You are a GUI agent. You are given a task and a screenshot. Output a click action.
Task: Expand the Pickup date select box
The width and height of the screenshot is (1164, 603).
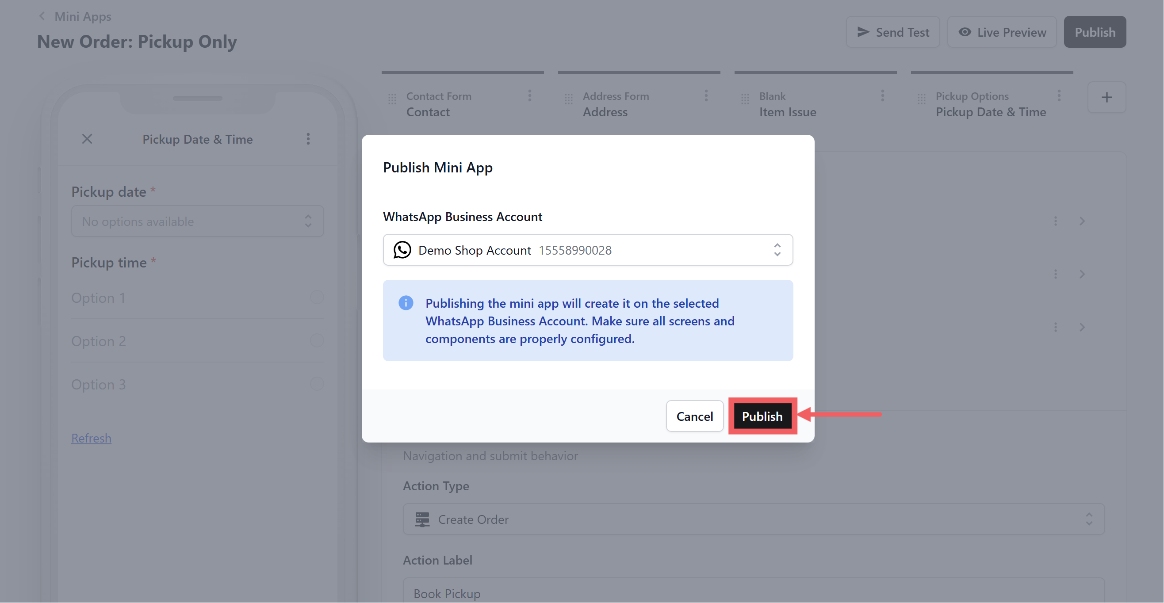click(197, 221)
